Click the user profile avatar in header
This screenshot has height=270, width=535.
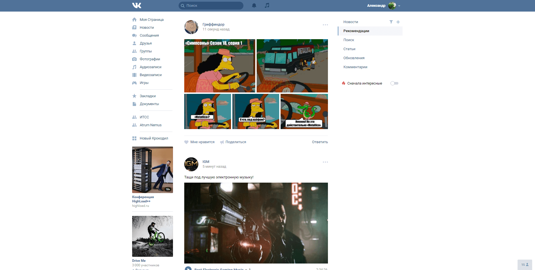pyautogui.click(x=392, y=6)
